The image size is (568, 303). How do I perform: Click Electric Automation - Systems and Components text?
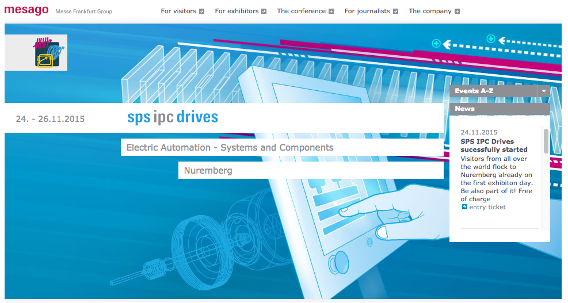(230, 148)
